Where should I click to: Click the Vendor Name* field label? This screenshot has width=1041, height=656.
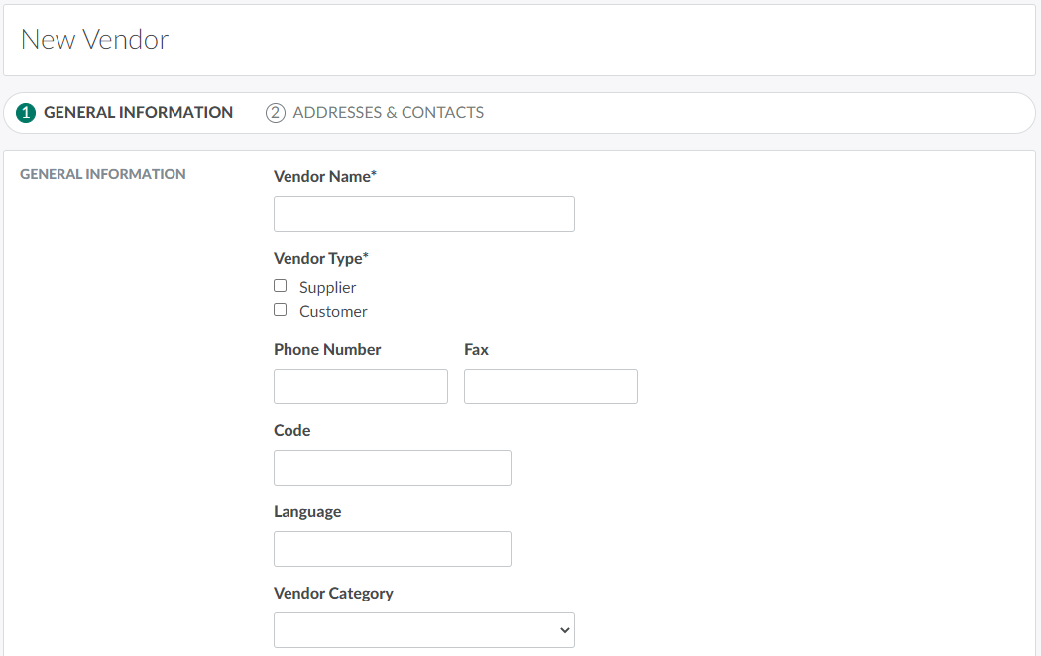pyautogui.click(x=324, y=177)
